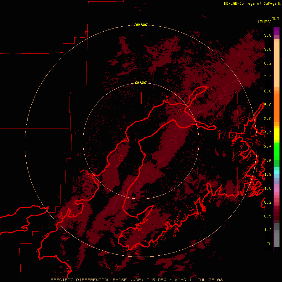This screenshot has width=282, height=282.
Task: Click the 9.0 value on color scale
Action: pos(268,49)
